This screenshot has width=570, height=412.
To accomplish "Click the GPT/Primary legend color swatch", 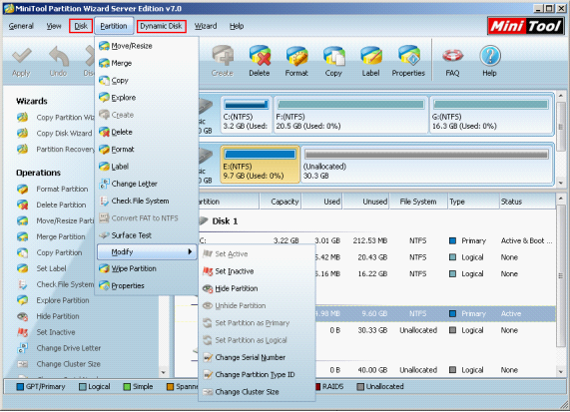I will pyautogui.click(x=20, y=387).
